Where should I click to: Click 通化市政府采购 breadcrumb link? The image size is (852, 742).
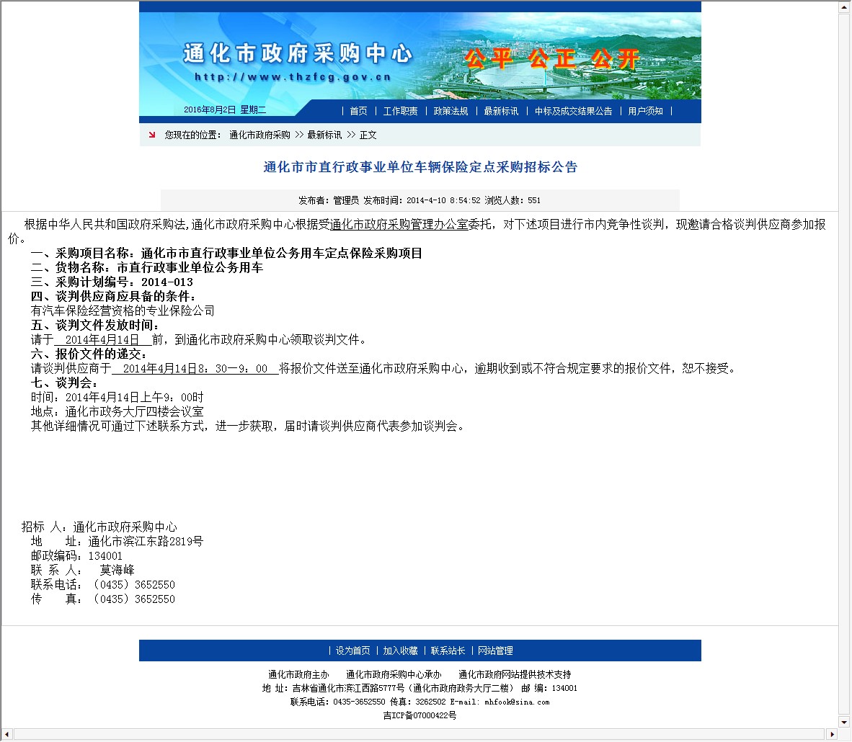point(259,135)
